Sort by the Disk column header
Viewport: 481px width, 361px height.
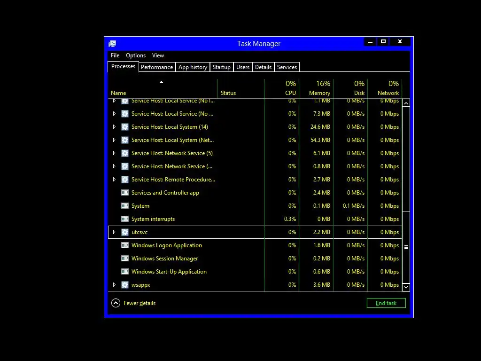point(350,89)
